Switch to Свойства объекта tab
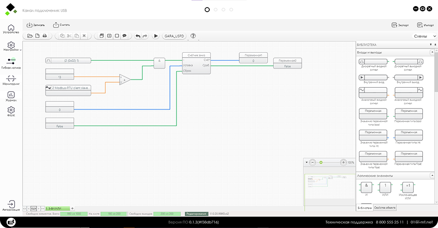This screenshot has height=228, width=438. tap(384, 208)
